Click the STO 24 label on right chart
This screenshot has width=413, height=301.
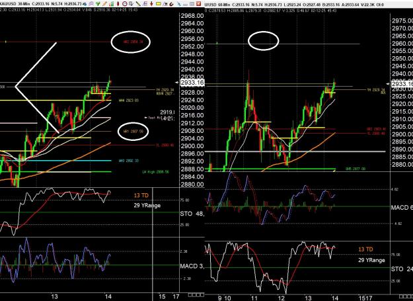coord(402,269)
